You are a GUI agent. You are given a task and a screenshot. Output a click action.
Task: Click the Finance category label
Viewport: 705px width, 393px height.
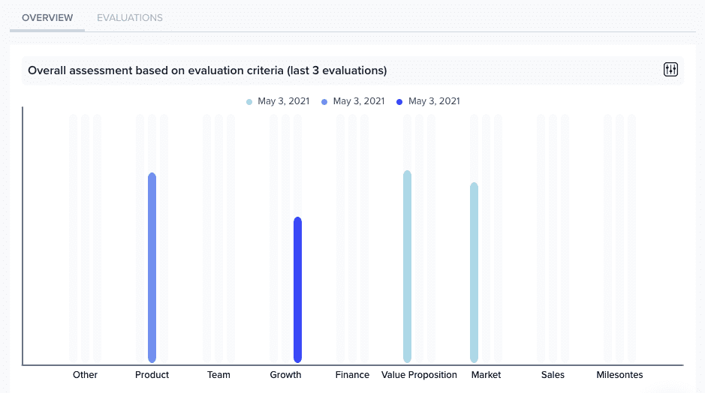[x=352, y=375]
